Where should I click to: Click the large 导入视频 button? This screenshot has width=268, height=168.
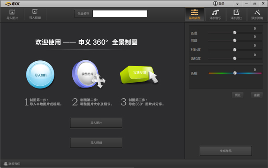click(96, 143)
